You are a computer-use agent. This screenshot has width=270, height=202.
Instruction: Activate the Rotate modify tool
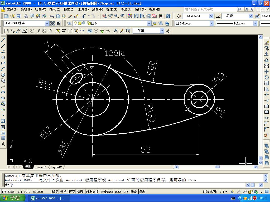[x=267, y=78]
